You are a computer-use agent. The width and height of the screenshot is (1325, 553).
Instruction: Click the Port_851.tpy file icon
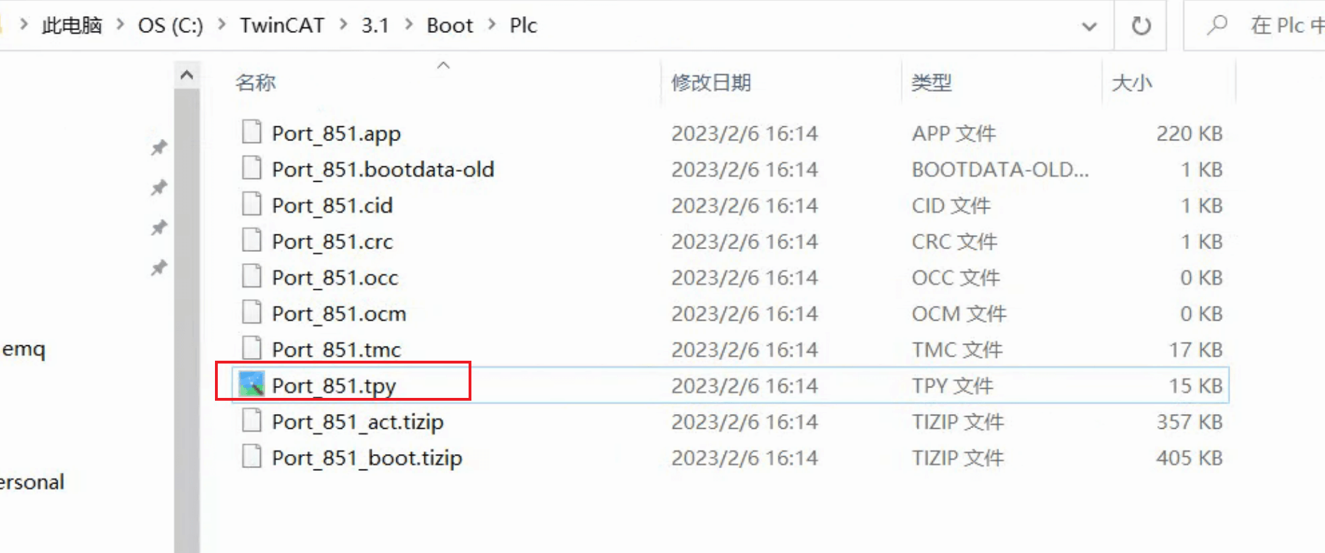tap(252, 385)
